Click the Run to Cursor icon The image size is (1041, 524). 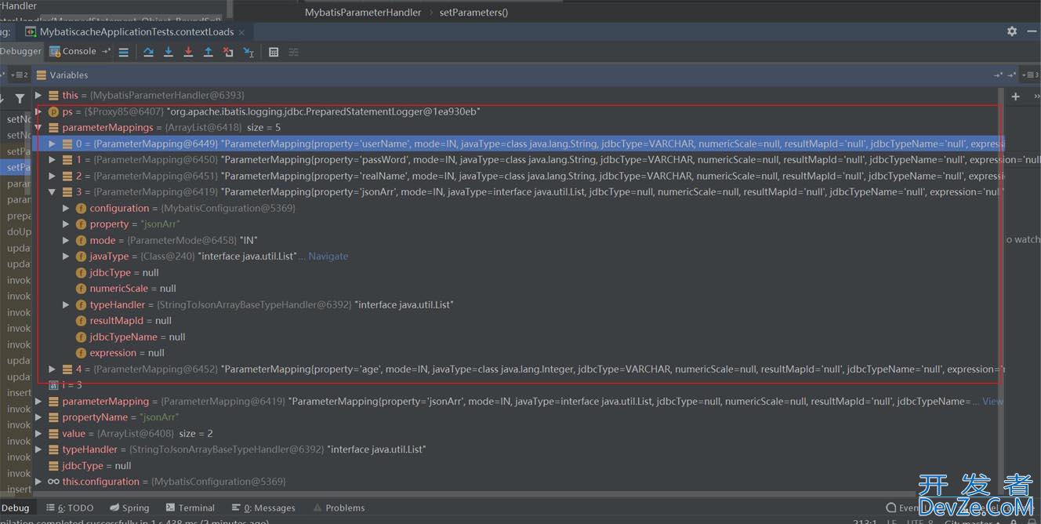click(248, 52)
